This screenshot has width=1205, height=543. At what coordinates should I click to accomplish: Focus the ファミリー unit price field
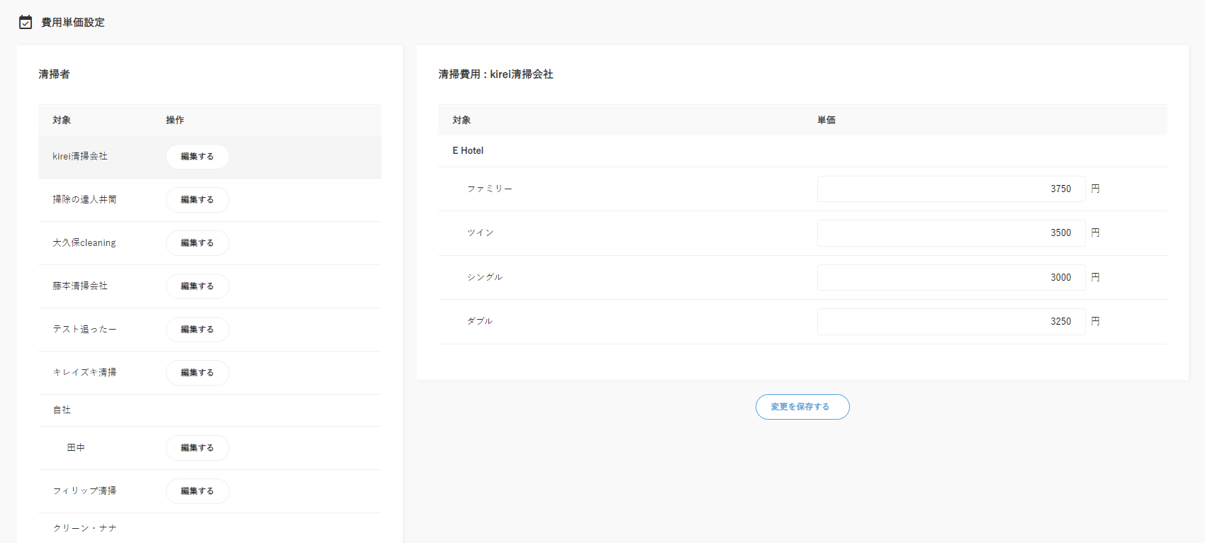click(951, 189)
